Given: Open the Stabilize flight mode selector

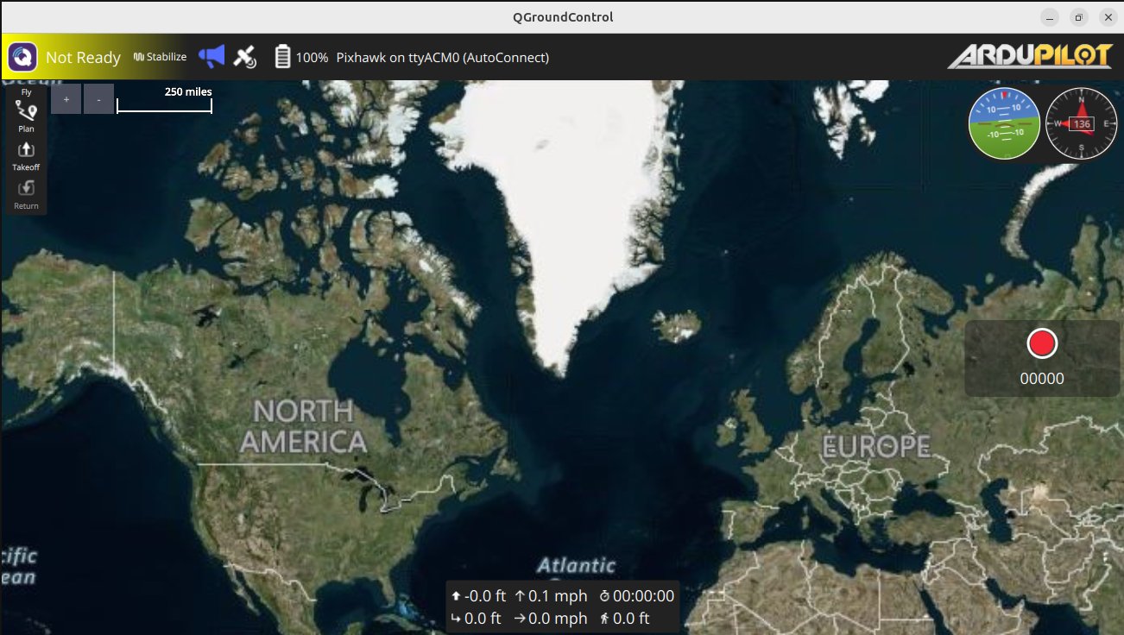Looking at the screenshot, I should 161,57.
